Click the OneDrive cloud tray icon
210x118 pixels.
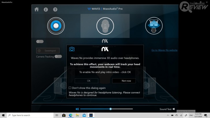click(177, 115)
